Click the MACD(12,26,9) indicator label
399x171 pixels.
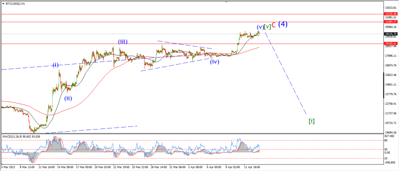click(13, 136)
